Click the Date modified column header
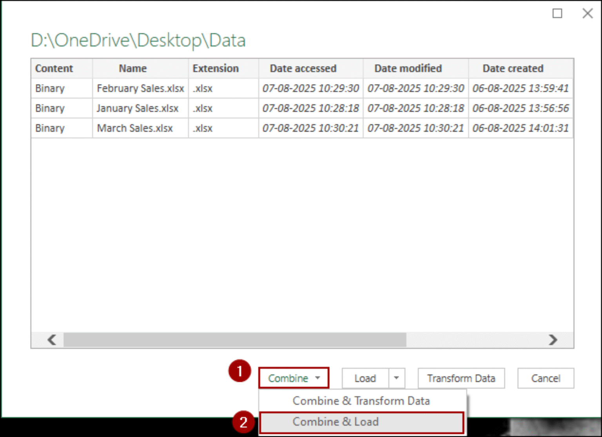602x437 pixels. pos(408,68)
